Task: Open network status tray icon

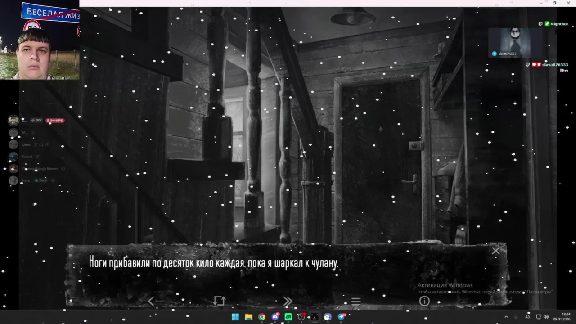Action: pos(539,317)
